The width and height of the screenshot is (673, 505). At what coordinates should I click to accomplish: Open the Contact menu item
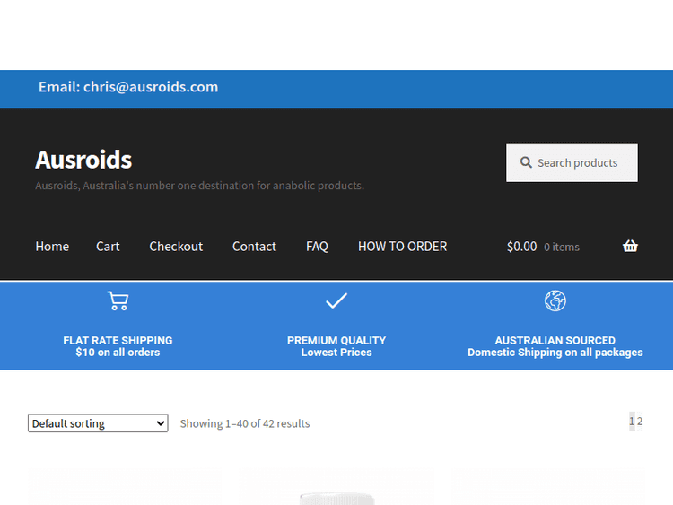[x=254, y=247]
